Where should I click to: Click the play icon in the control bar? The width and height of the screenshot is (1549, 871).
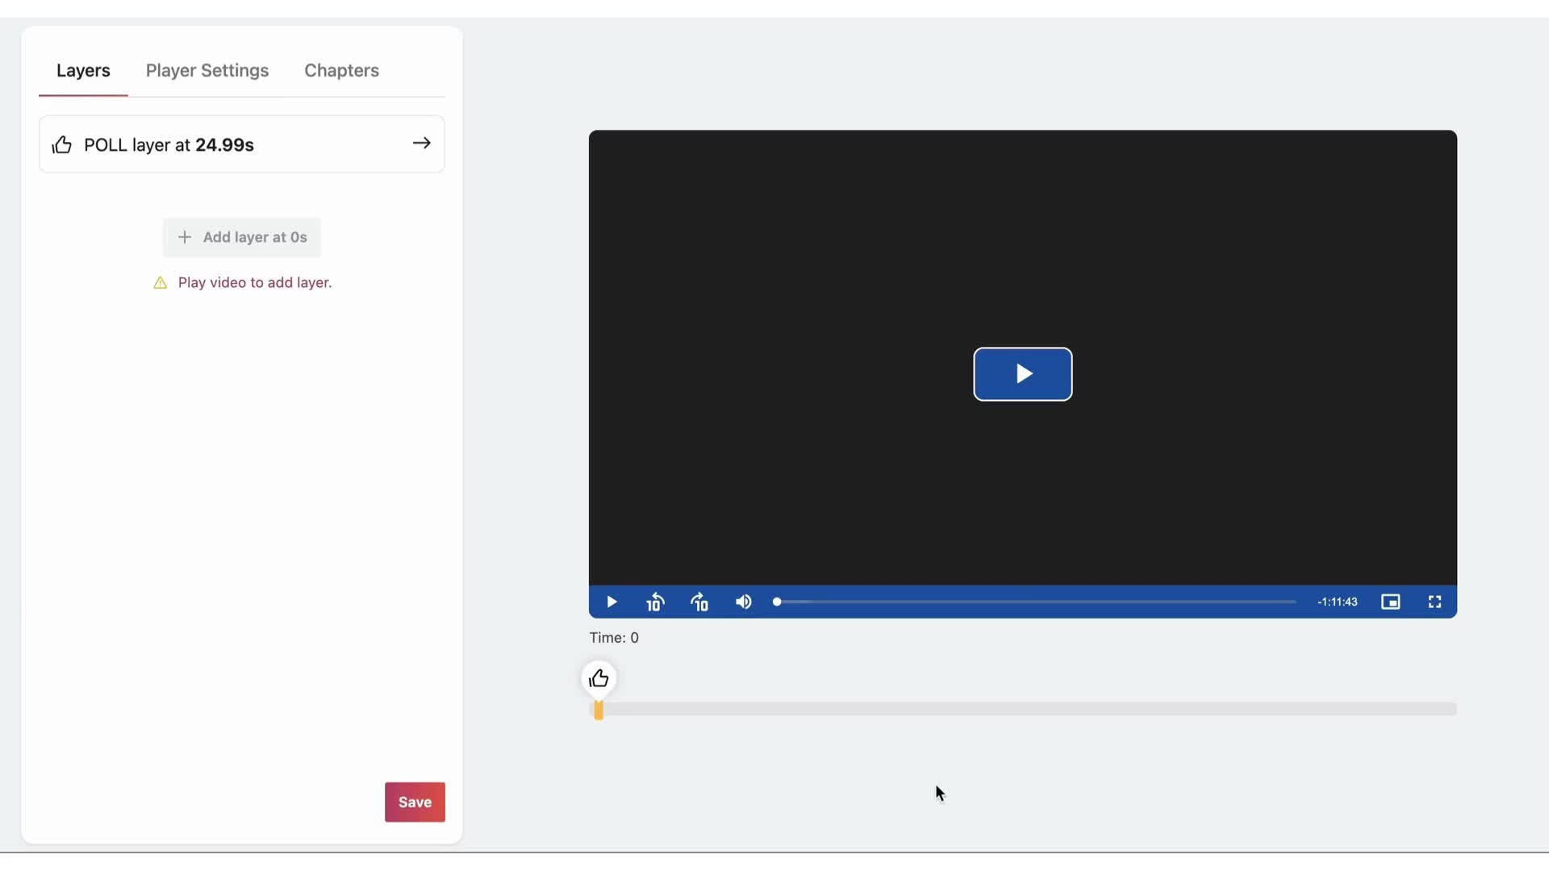tap(612, 602)
